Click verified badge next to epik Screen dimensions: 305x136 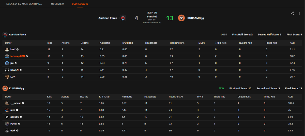pos(18,130)
